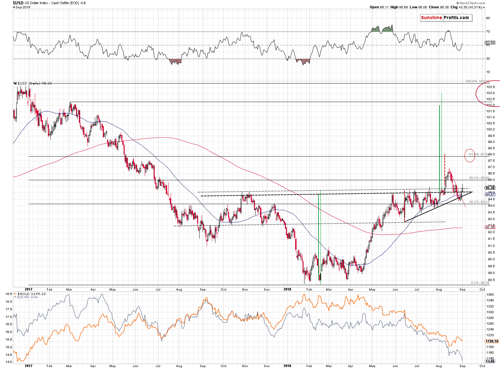Click the 70 overbought level on RSI axis
Screen dimensions: 500x369
(488, 31)
